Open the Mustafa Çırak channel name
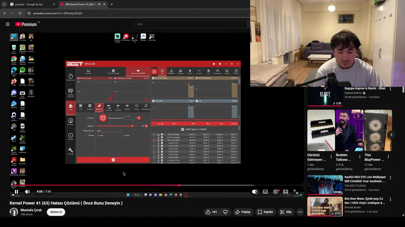The height and width of the screenshot is (227, 405). click(x=31, y=210)
